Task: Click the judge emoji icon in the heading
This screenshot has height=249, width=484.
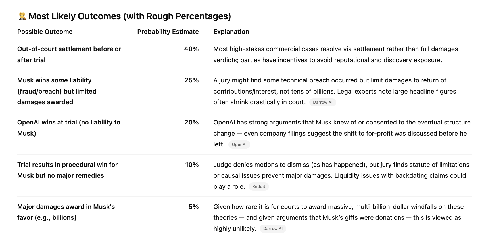Action: pos(22,16)
